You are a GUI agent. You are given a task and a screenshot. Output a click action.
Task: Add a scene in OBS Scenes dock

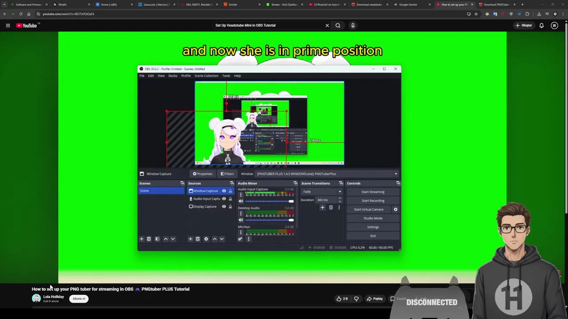[142, 239]
